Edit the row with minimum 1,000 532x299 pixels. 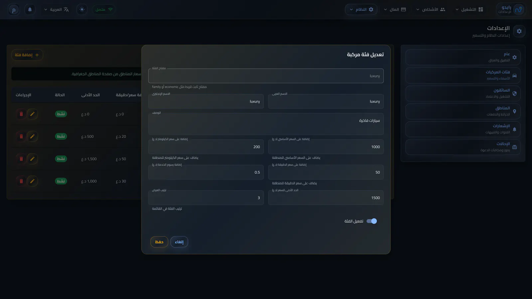pyautogui.click(x=32, y=181)
